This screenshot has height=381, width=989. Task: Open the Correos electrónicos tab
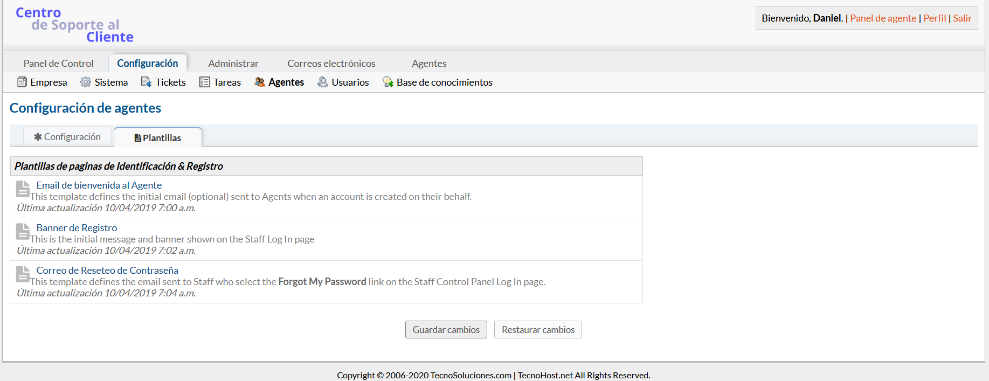(x=331, y=63)
